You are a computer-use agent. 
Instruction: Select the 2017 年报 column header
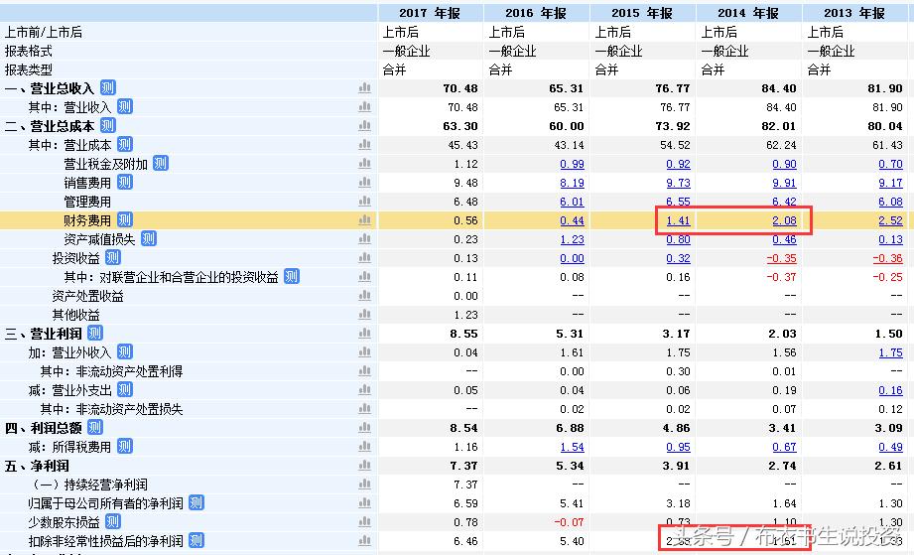coord(430,13)
